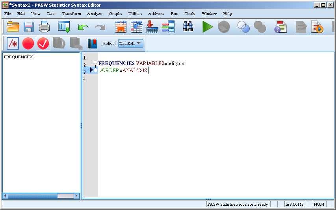Open the View menu

tap(36, 14)
